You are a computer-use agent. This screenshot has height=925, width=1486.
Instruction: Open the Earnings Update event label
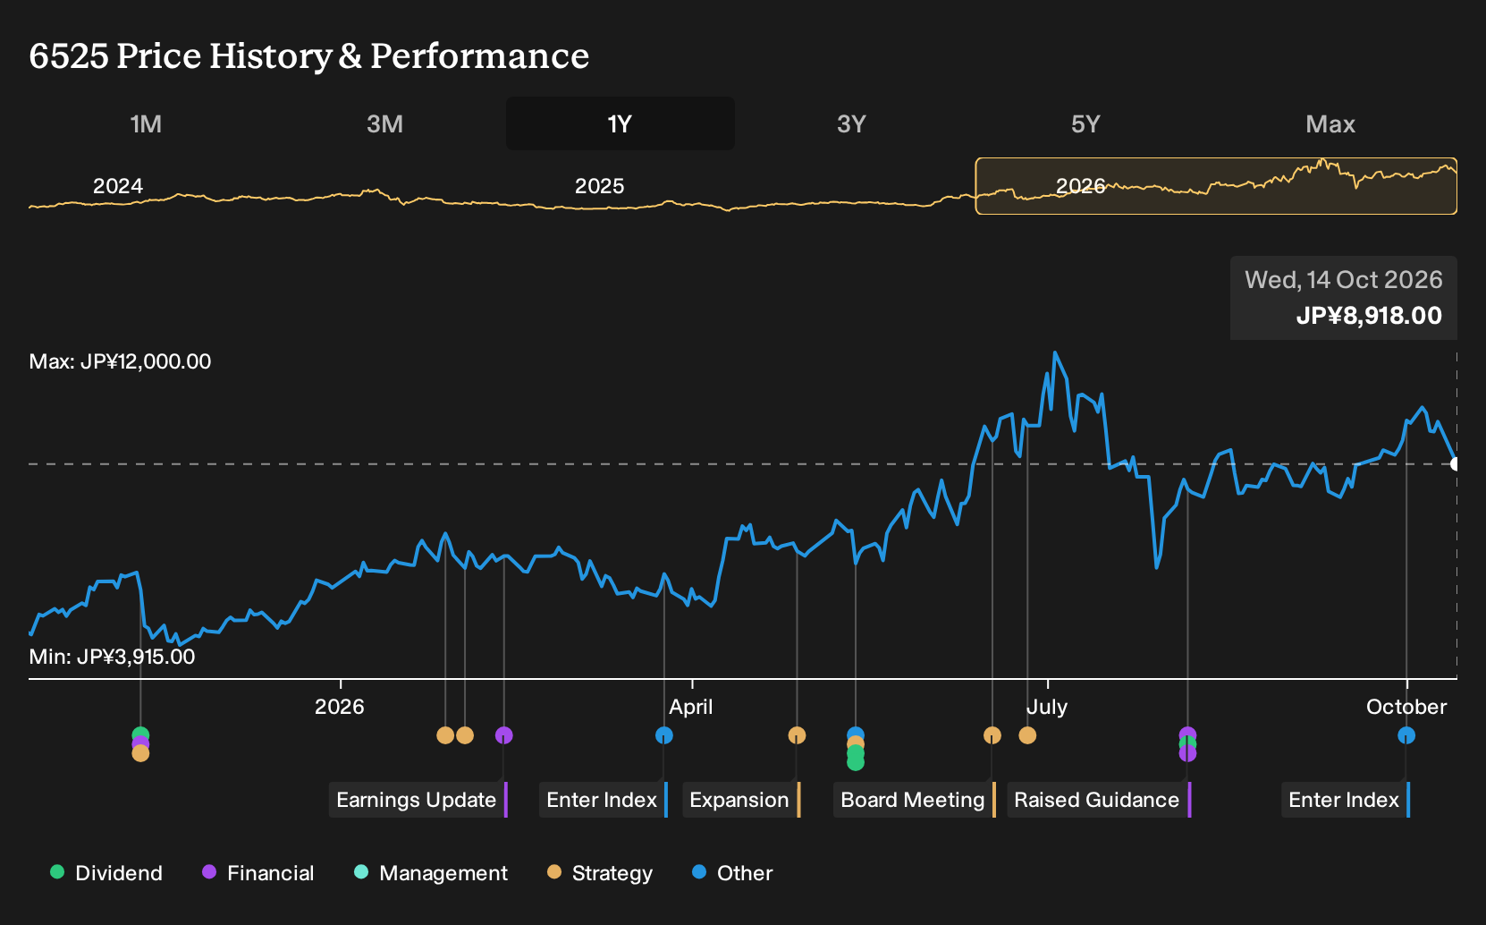[418, 800]
